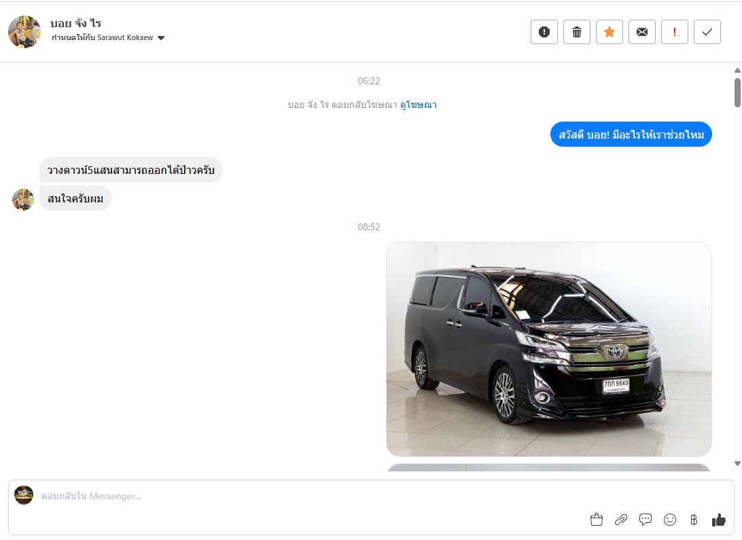Mark conversation done with checkmark button
Screen dimensions: 742x540
(707, 32)
